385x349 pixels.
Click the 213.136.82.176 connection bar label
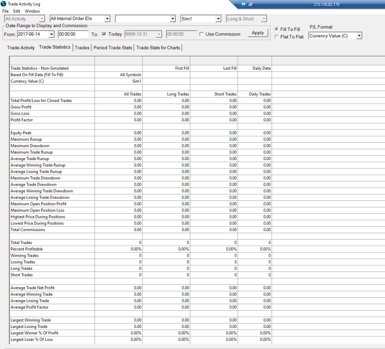(326, 4)
